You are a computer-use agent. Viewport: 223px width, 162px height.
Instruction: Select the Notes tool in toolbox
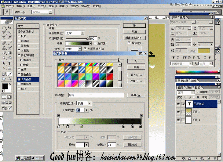click(x=4, y=74)
